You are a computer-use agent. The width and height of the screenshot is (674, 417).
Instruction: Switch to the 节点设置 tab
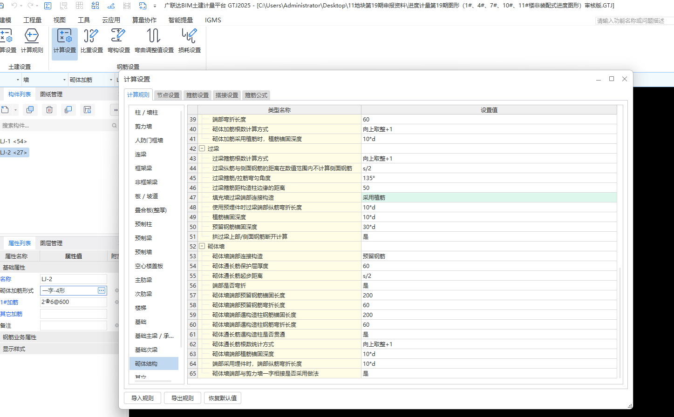pos(168,95)
